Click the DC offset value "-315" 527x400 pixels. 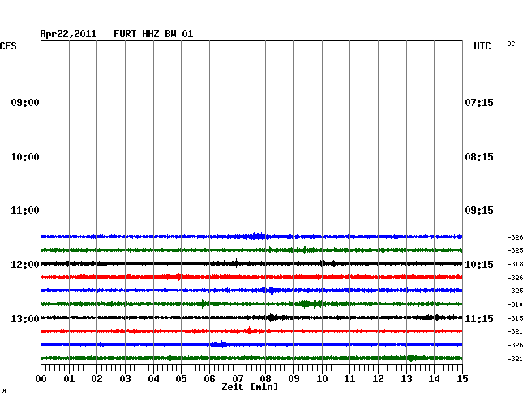(515, 318)
